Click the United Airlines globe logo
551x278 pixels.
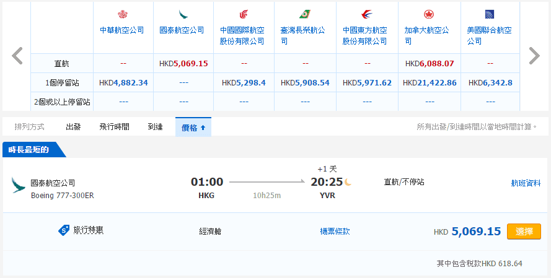(488, 14)
